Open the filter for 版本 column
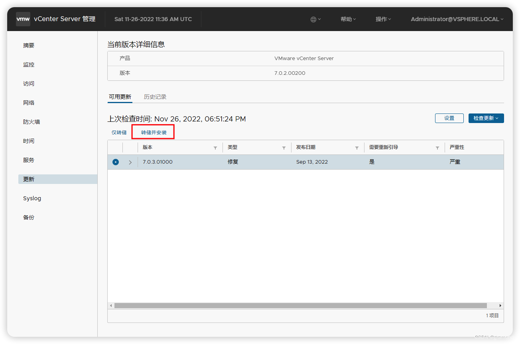This screenshot has height=344, width=520. tap(215, 148)
